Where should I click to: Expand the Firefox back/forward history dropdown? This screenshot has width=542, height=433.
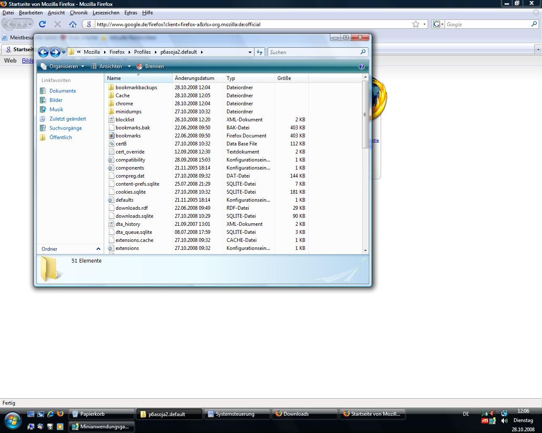pyautogui.click(x=30, y=24)
